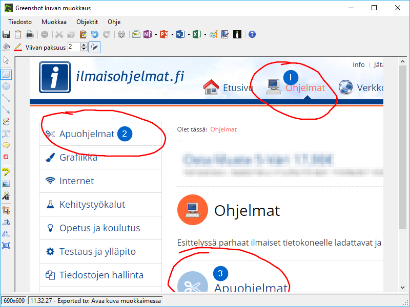Select the crop tool

(6, 210)
